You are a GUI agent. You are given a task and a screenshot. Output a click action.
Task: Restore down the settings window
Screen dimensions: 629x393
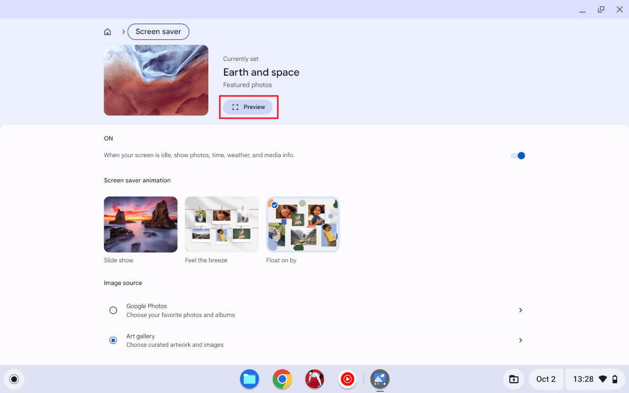tap(601, 10)
